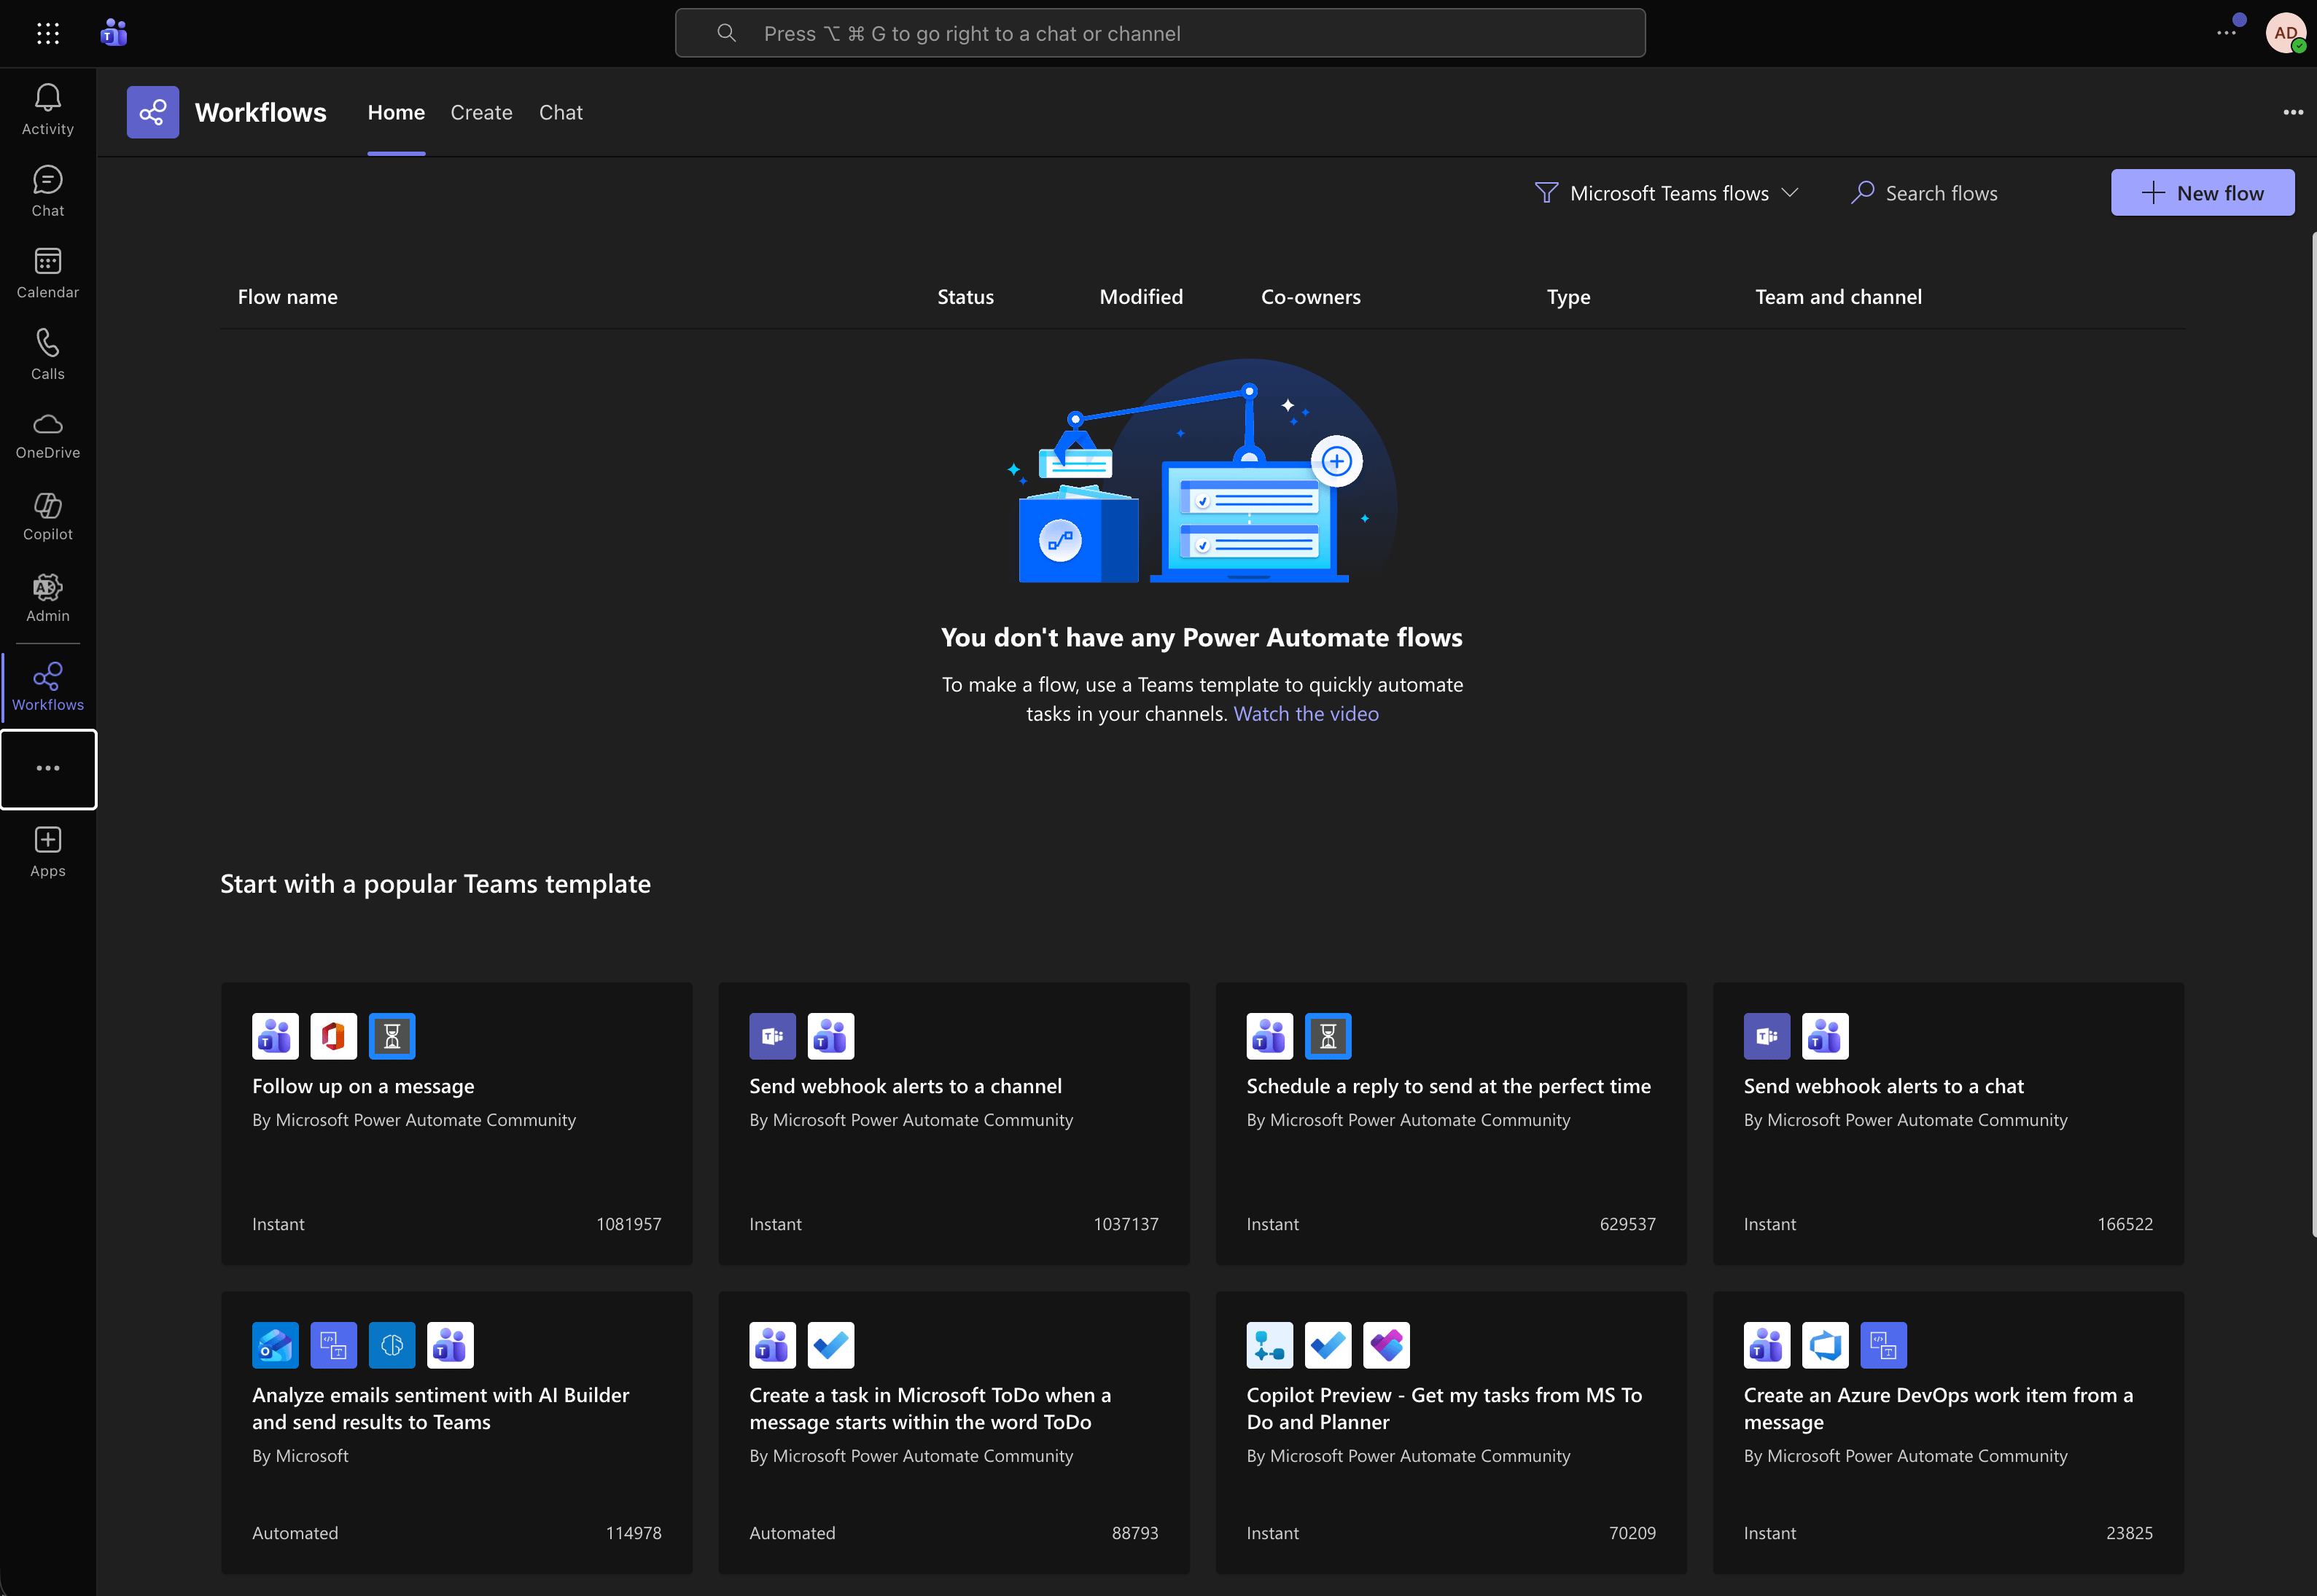Open Activity in the left sidebar
This screenshot has width=2317, height=1596.
coord(47,107)
